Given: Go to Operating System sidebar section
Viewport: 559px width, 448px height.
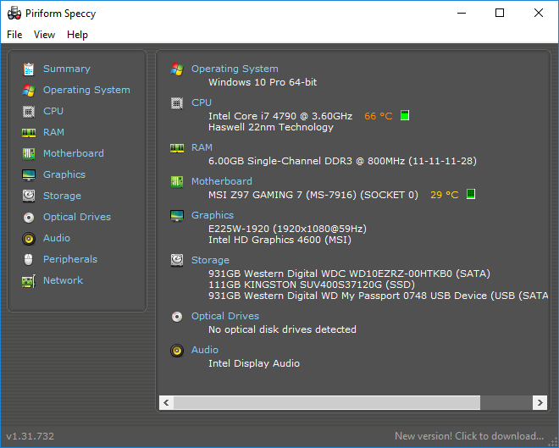Looking at the screenshot, I should coord(86,90).
